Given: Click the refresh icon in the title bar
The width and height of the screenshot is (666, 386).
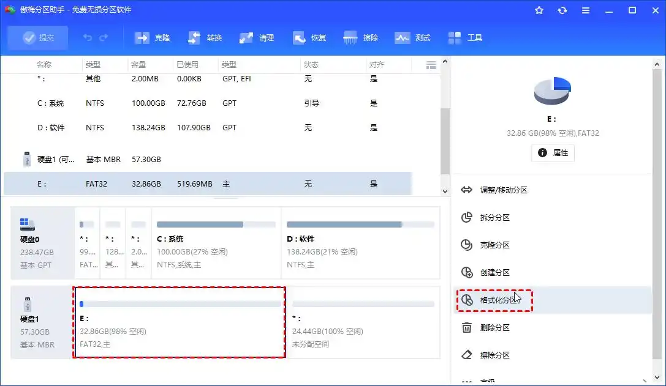Looking at the screenshot, I should tap(562, 10).
